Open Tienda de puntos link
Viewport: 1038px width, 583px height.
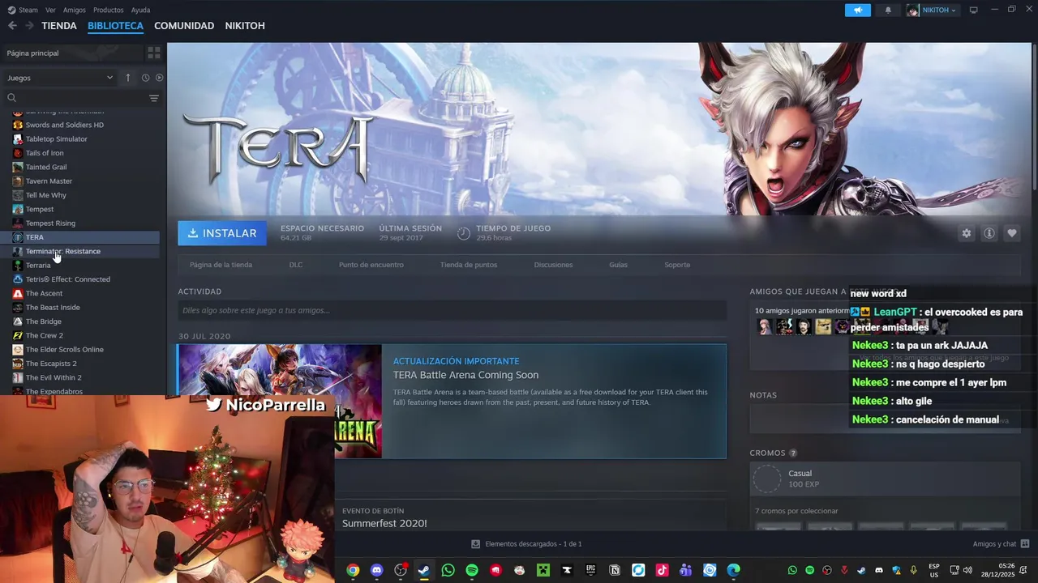pyautogui.click(x=469, y=265)
